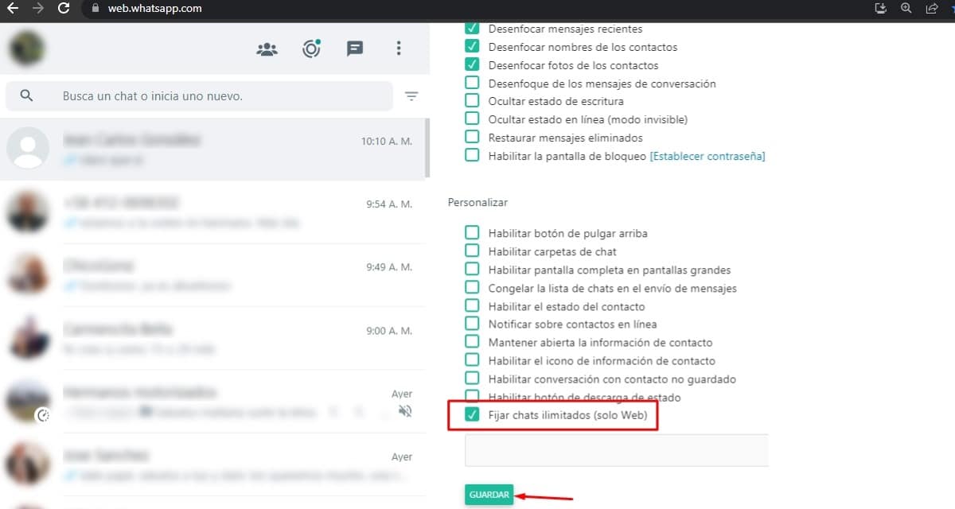
Task: Check 'Mantener abierta la información de contacto'
Action: pyautogui.click(x=472, y=342)
